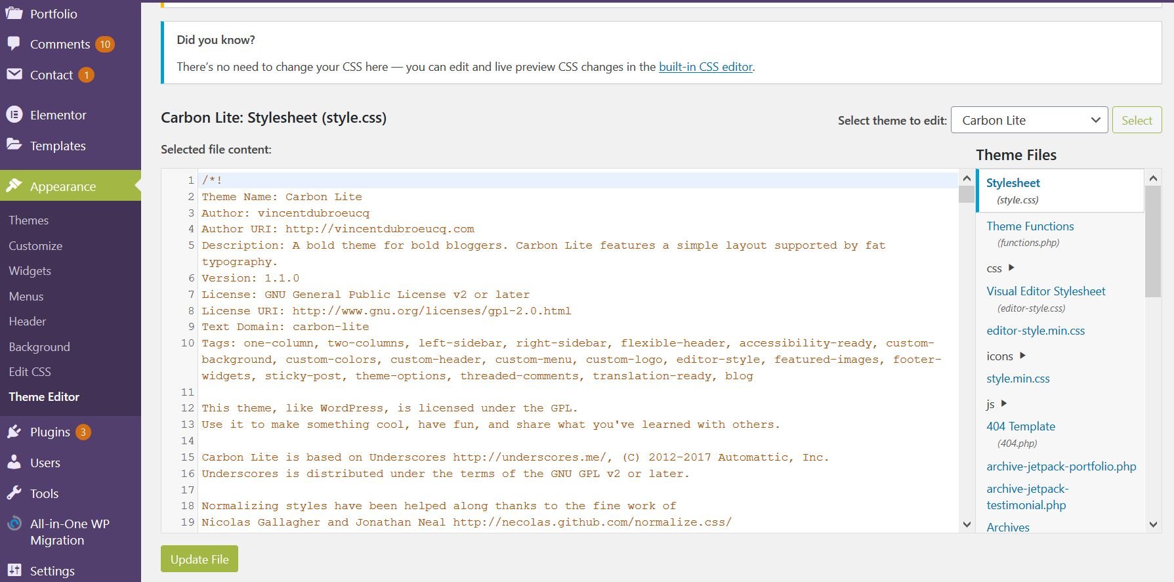The height and width of the screenshot is (582, 1174).
Task: Open Customize under Appearance
Action: point(35,245)
